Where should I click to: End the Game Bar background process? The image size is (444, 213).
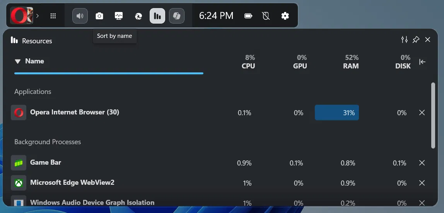tap(422, 163)
